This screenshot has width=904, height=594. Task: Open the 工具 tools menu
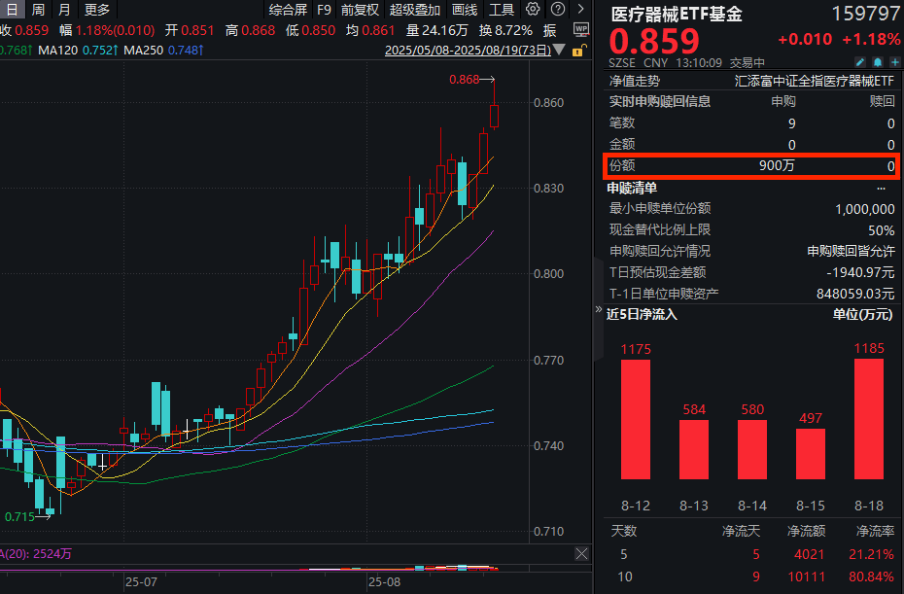[x=501, y=9]
